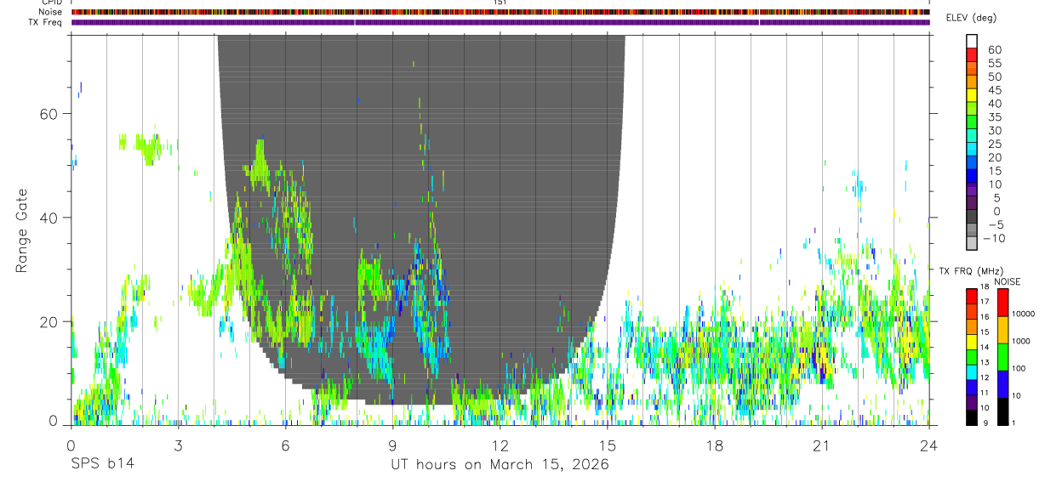Click the x-axis tick label 9
The height and width of the screenshot is (482, 1045).
click(x=393, y=445)
